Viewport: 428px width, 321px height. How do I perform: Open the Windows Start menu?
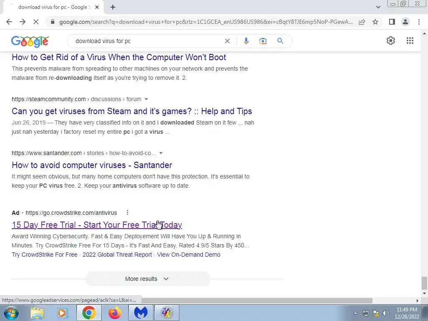pos(11,313)
